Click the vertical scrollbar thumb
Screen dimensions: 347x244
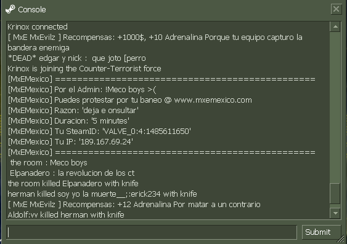pos(335,193)
